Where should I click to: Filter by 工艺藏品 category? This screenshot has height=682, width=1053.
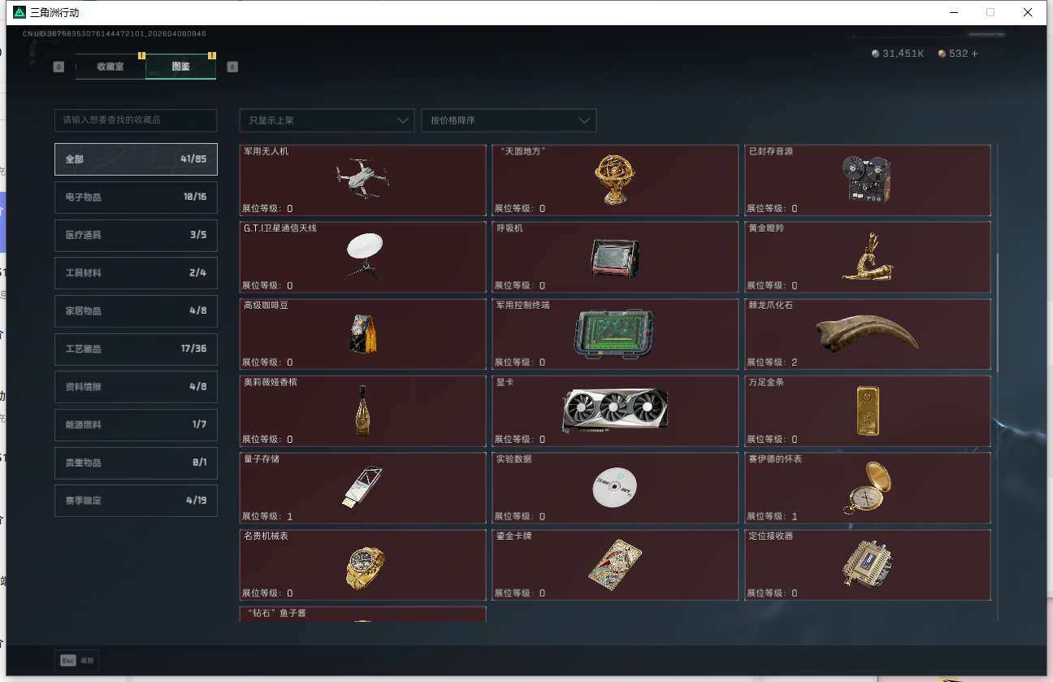click(x=136, y=350)
